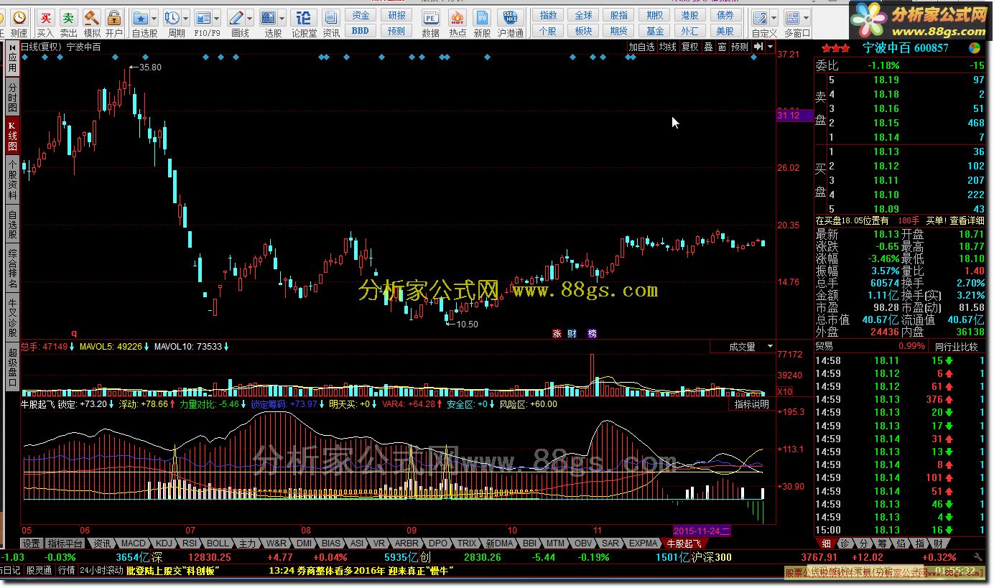Image resolution: width=994 pixels, height=588 pixels.
Task: Switch to the MACD indicator tab
Action: (x=133, y=543)
